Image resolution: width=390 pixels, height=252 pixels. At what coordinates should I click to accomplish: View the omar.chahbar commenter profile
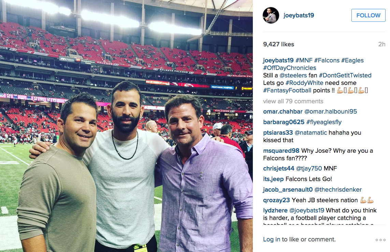[x=283, y=112]
